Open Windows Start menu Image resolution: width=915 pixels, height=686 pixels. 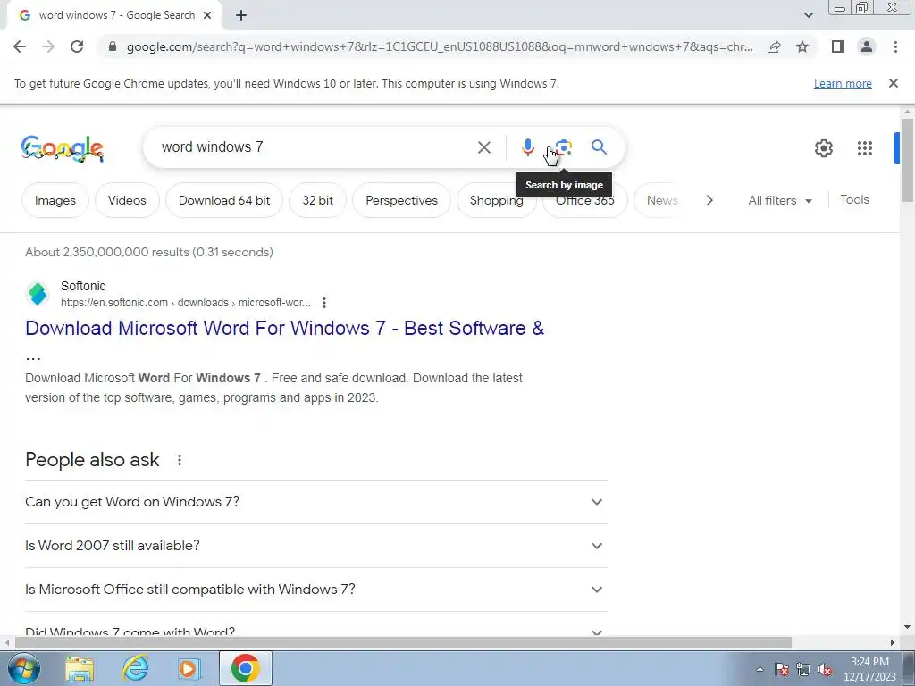pyautogui.click(x=24, y=668)
